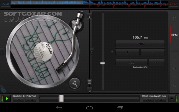
Task: Increase BPM with the plus button
Action: [127, 52]
